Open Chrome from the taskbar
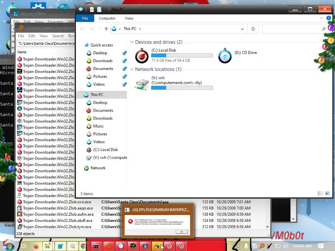The image size is (335, 251). 83,246
